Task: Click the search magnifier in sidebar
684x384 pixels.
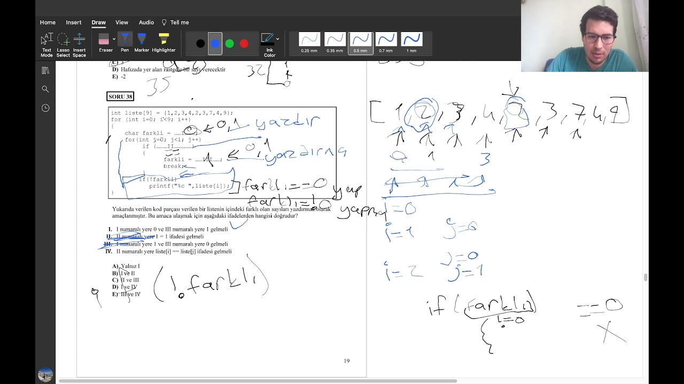Action: 45,89
